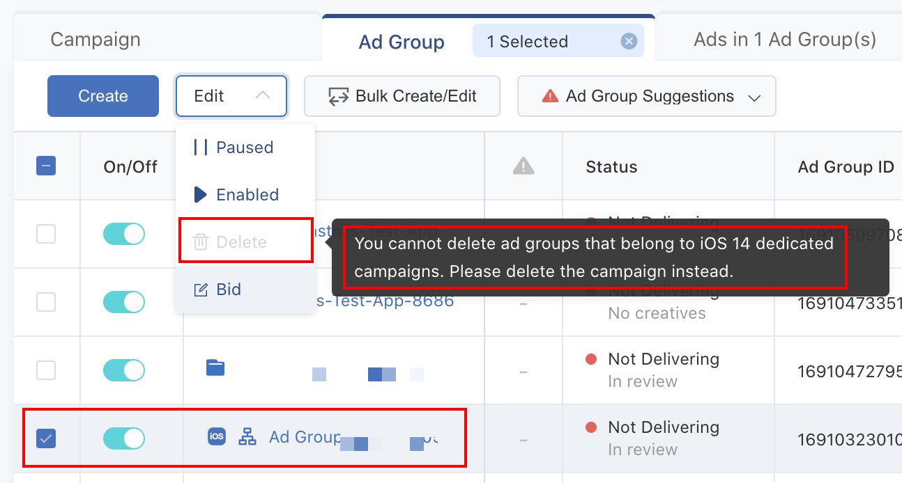Click the pause icon in Edit menu

[201, 148]
